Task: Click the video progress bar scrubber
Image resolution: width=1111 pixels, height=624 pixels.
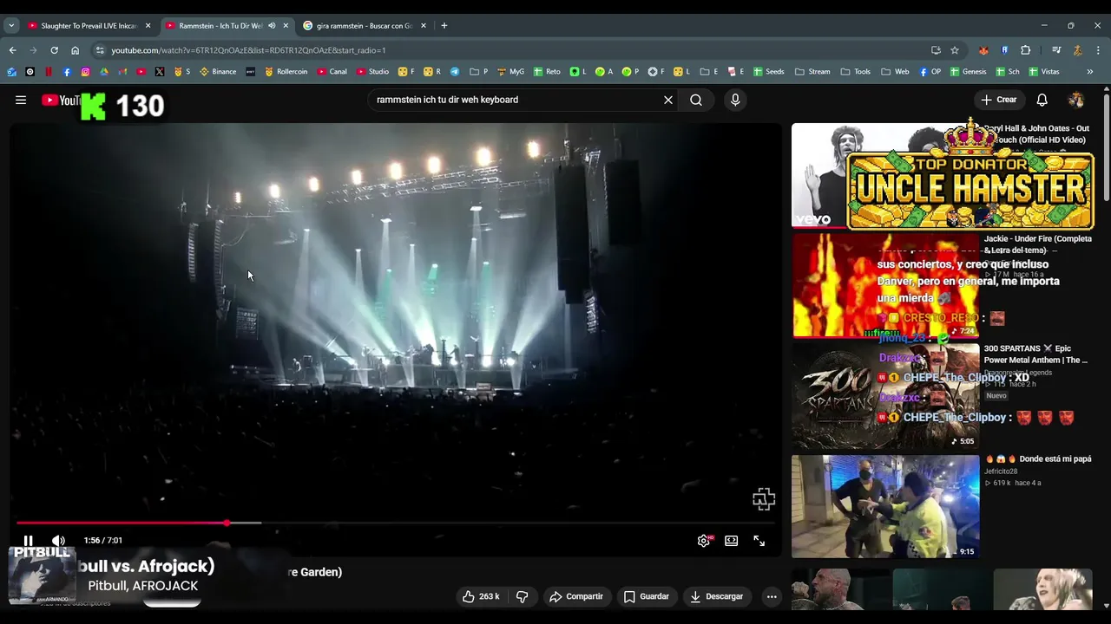Action: point(227,523)
